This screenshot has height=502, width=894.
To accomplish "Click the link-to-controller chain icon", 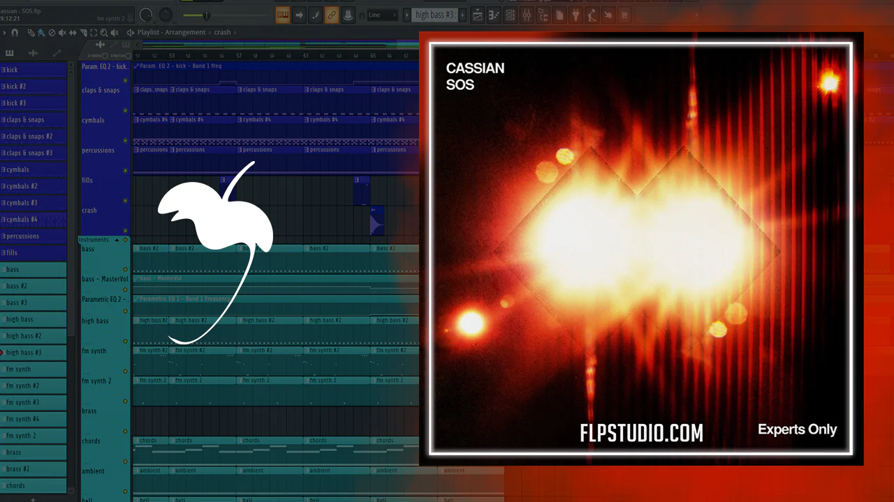I will coord(332,15).
